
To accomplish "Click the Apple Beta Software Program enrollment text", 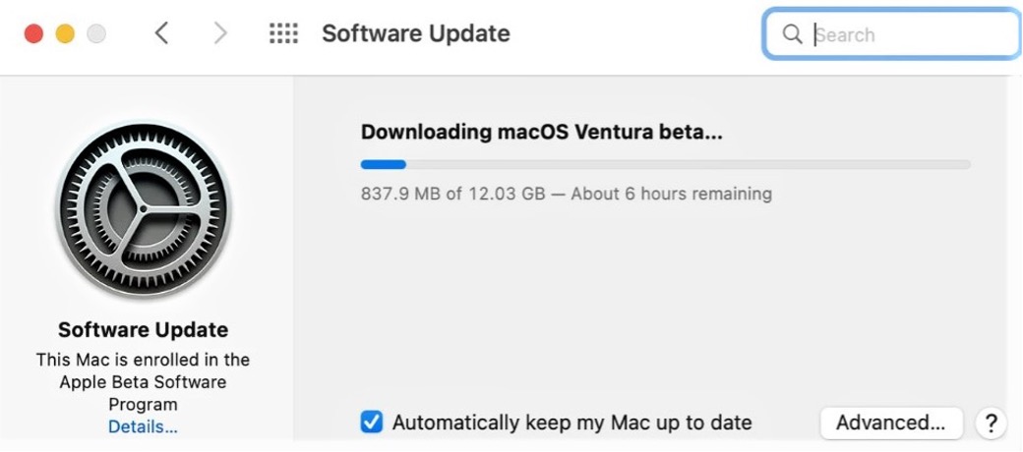I will click(143, 382).
